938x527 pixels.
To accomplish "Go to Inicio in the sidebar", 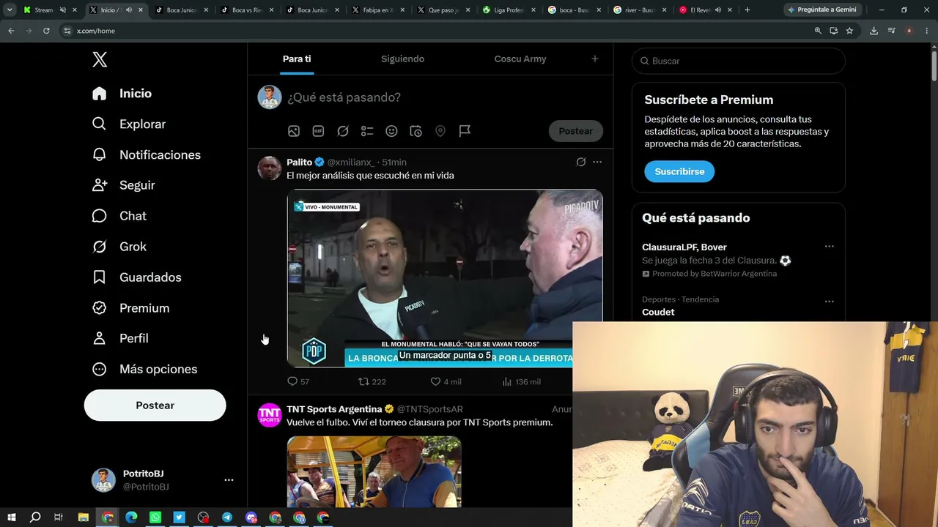I will (x=122, y=94).
